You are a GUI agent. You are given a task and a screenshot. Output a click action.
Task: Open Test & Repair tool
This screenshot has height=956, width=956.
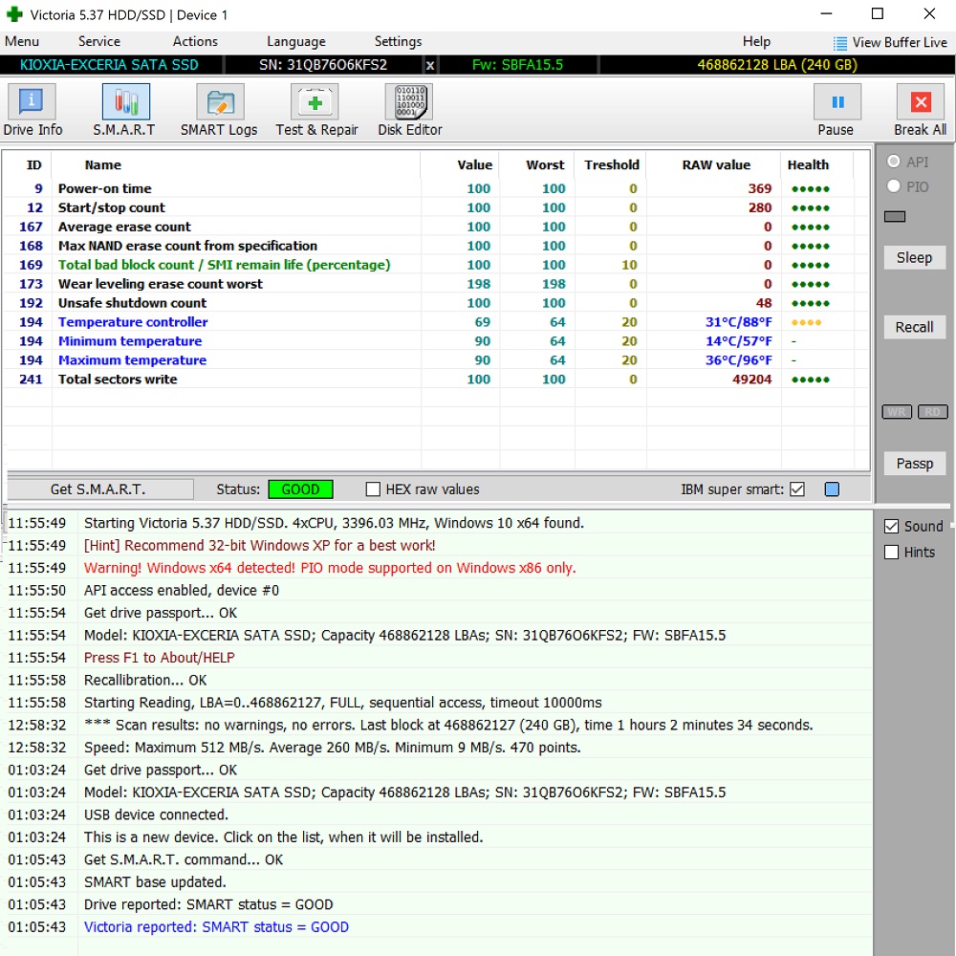click(315, 102)
